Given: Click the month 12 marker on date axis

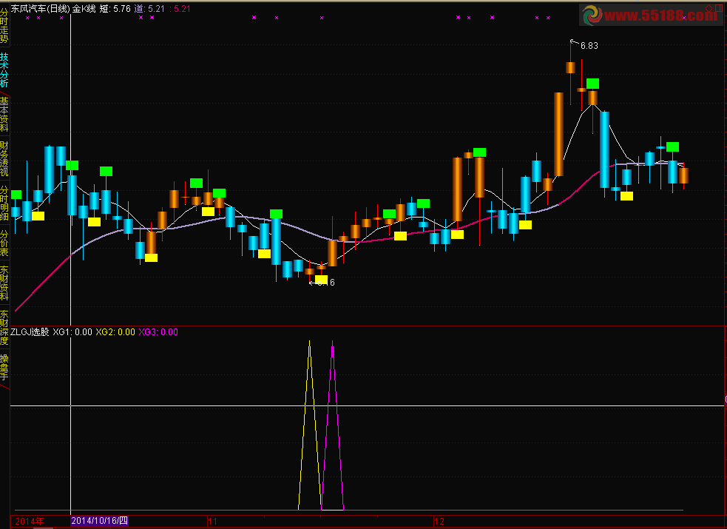Looking at the screenshot, I should click(x=439, y=521).
